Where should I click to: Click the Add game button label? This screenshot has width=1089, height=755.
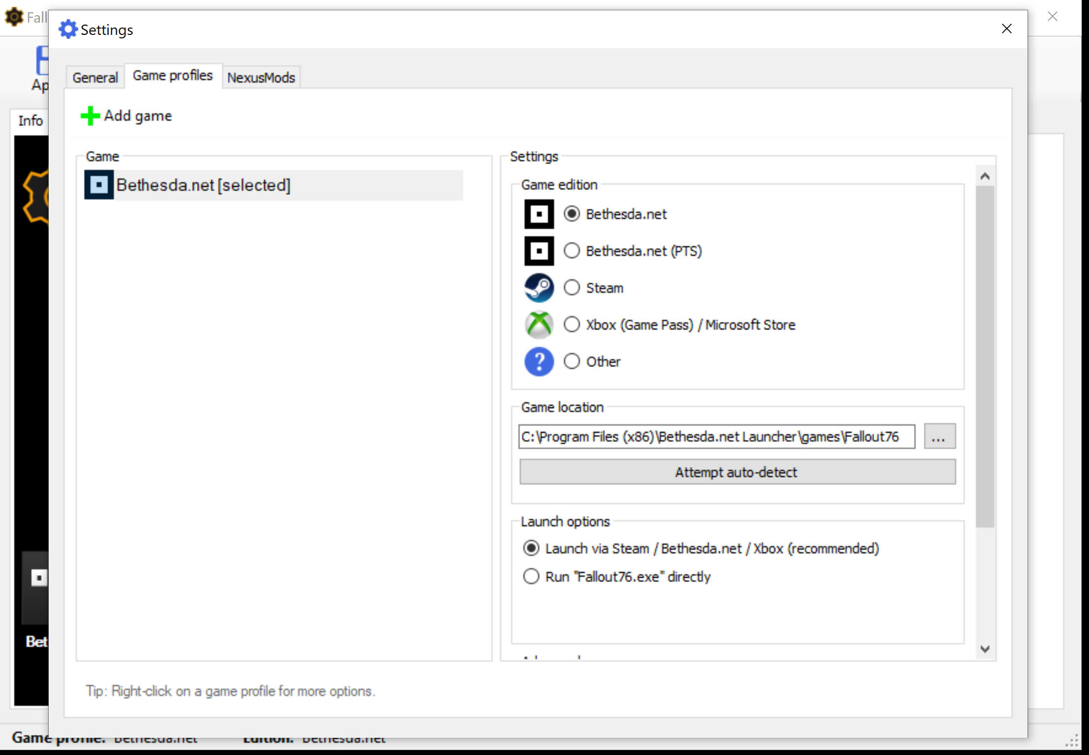[138, 116]
